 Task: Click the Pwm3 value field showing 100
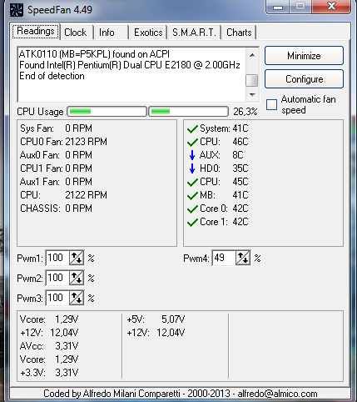click(x=57, y=298)
